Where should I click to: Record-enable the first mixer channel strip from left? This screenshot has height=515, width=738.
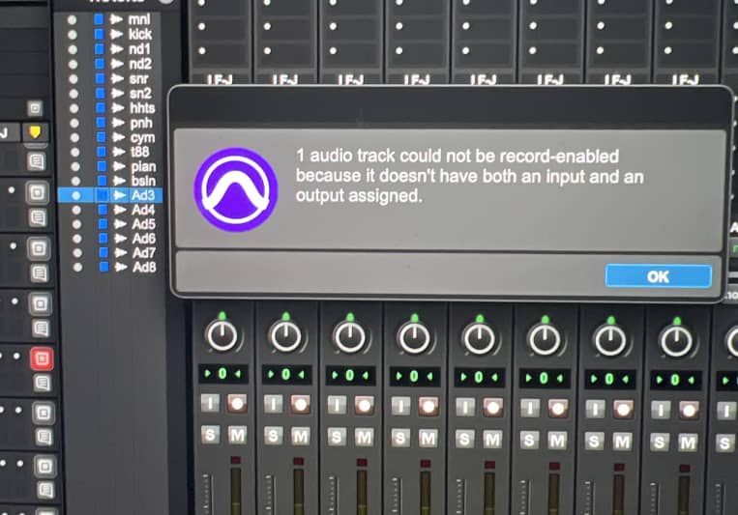(237, 403)
